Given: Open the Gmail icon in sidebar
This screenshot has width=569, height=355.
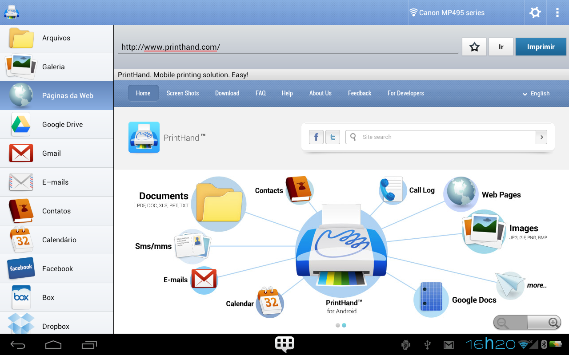Looking at the screenshot, I should [x=21, y=153].
